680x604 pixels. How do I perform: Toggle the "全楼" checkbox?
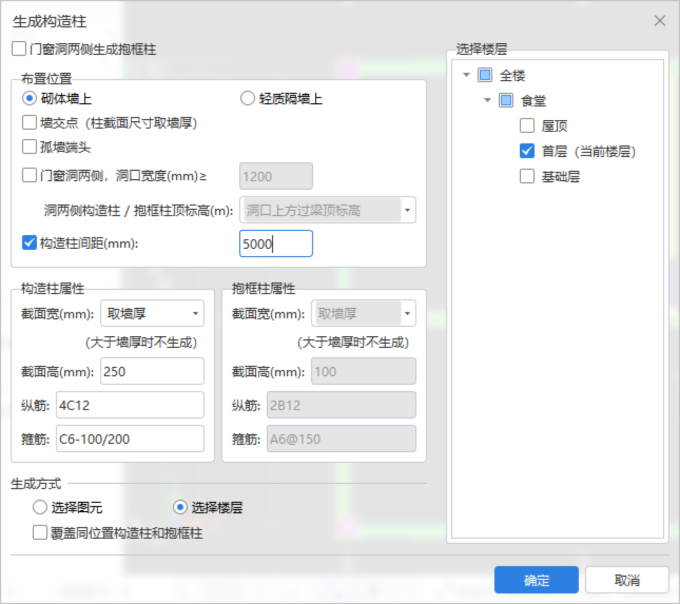click(x=484, y=75)
